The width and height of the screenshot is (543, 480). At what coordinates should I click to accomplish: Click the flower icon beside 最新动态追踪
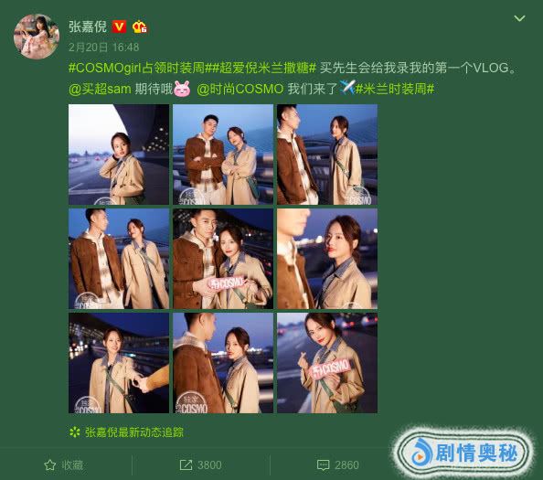[x=75, y=432]
